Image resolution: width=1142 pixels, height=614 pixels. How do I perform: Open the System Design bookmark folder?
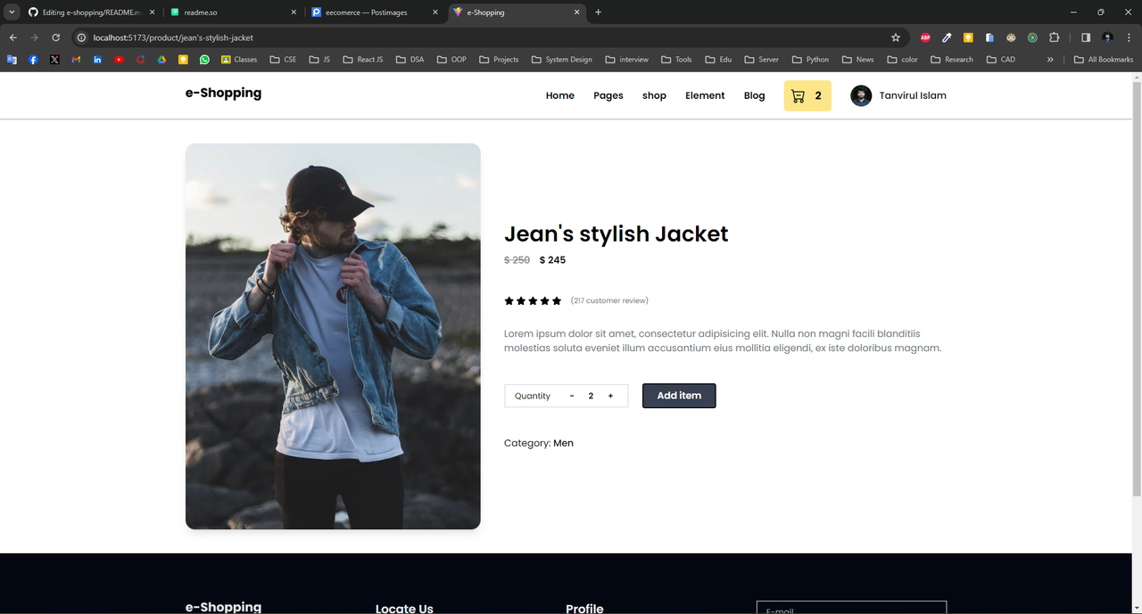click(x=561, y=60)
